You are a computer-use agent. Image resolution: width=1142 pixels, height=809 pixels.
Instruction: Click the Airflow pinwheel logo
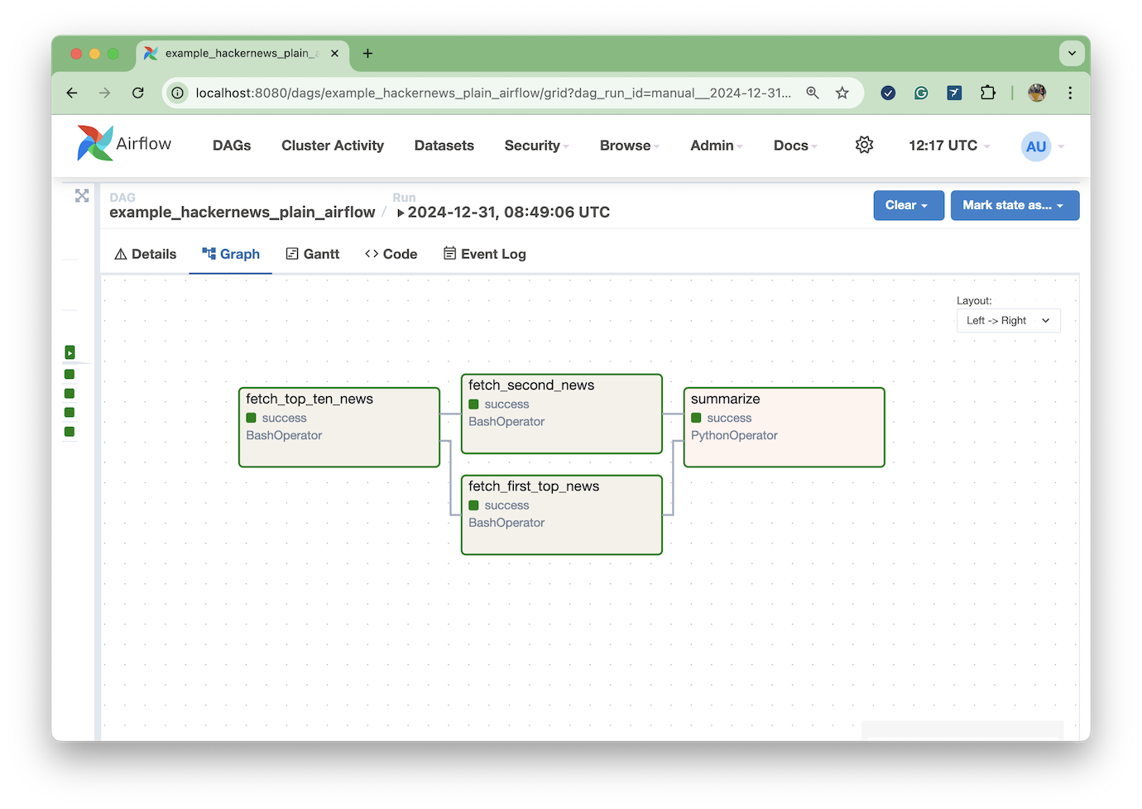(95, 144)
